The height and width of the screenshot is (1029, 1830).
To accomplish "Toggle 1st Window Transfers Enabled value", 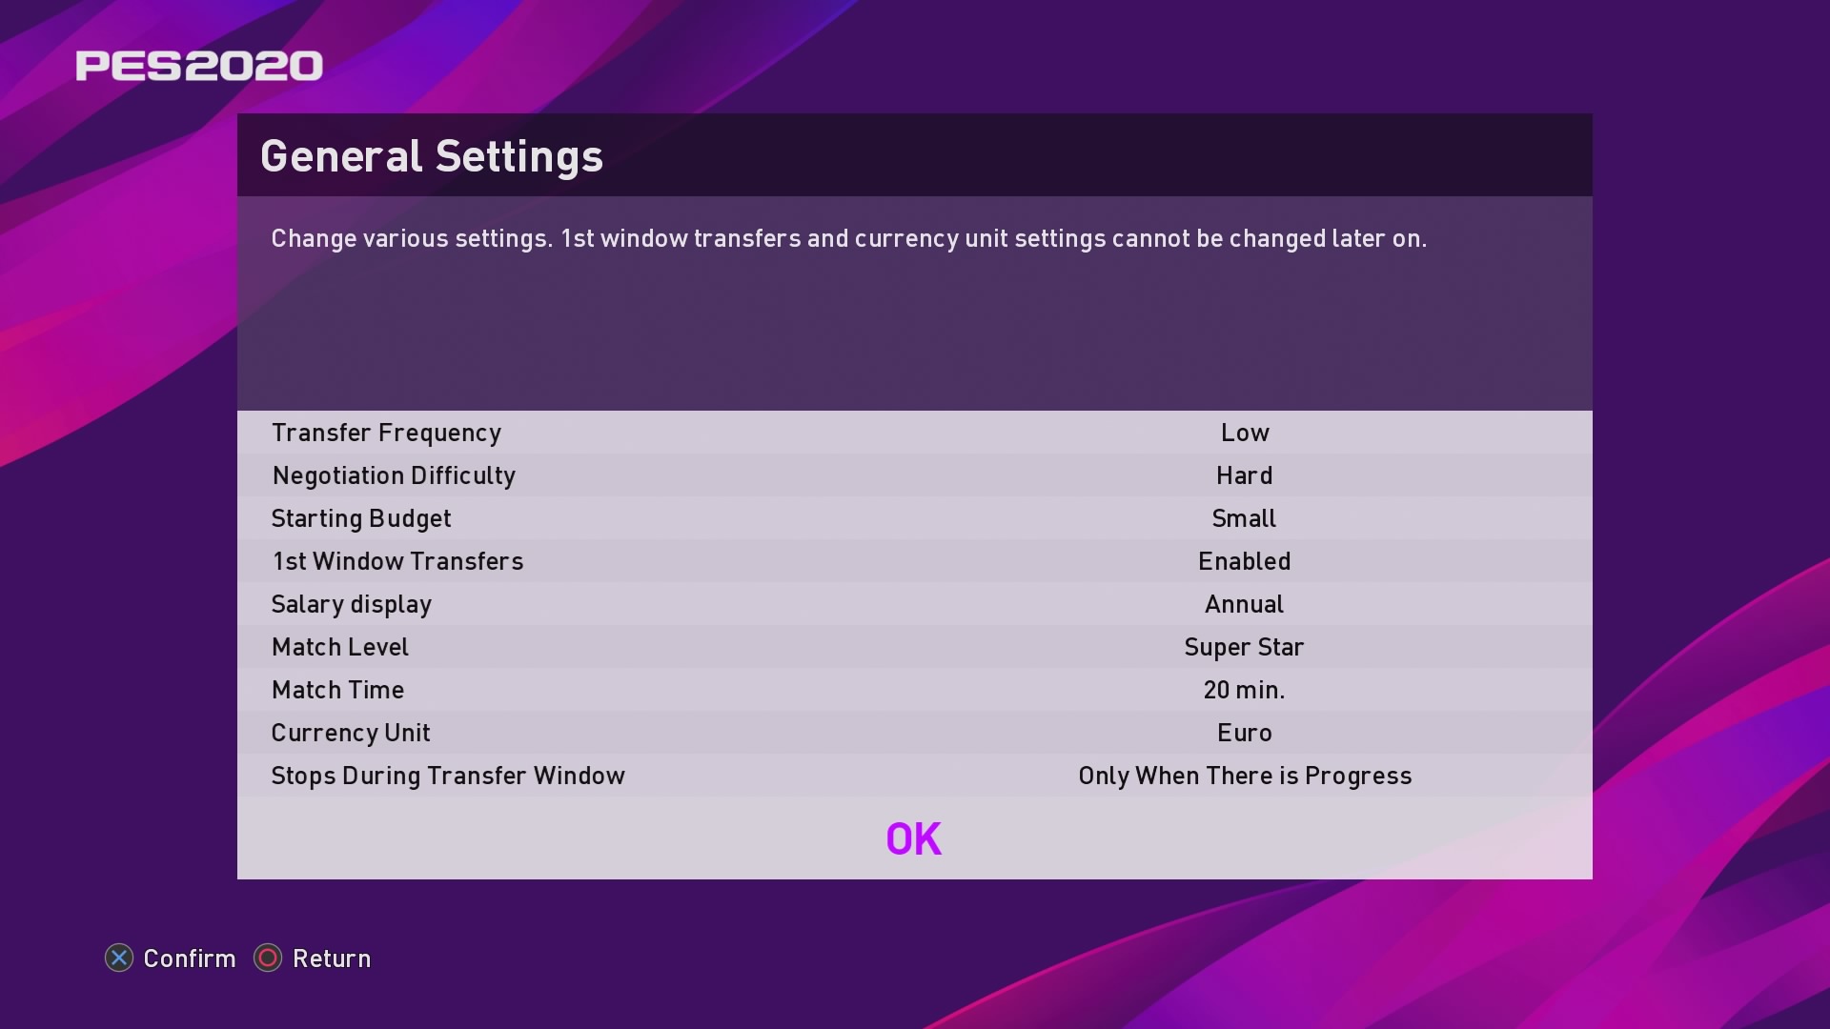I will pyautogui.click(x=1244, y=561).
